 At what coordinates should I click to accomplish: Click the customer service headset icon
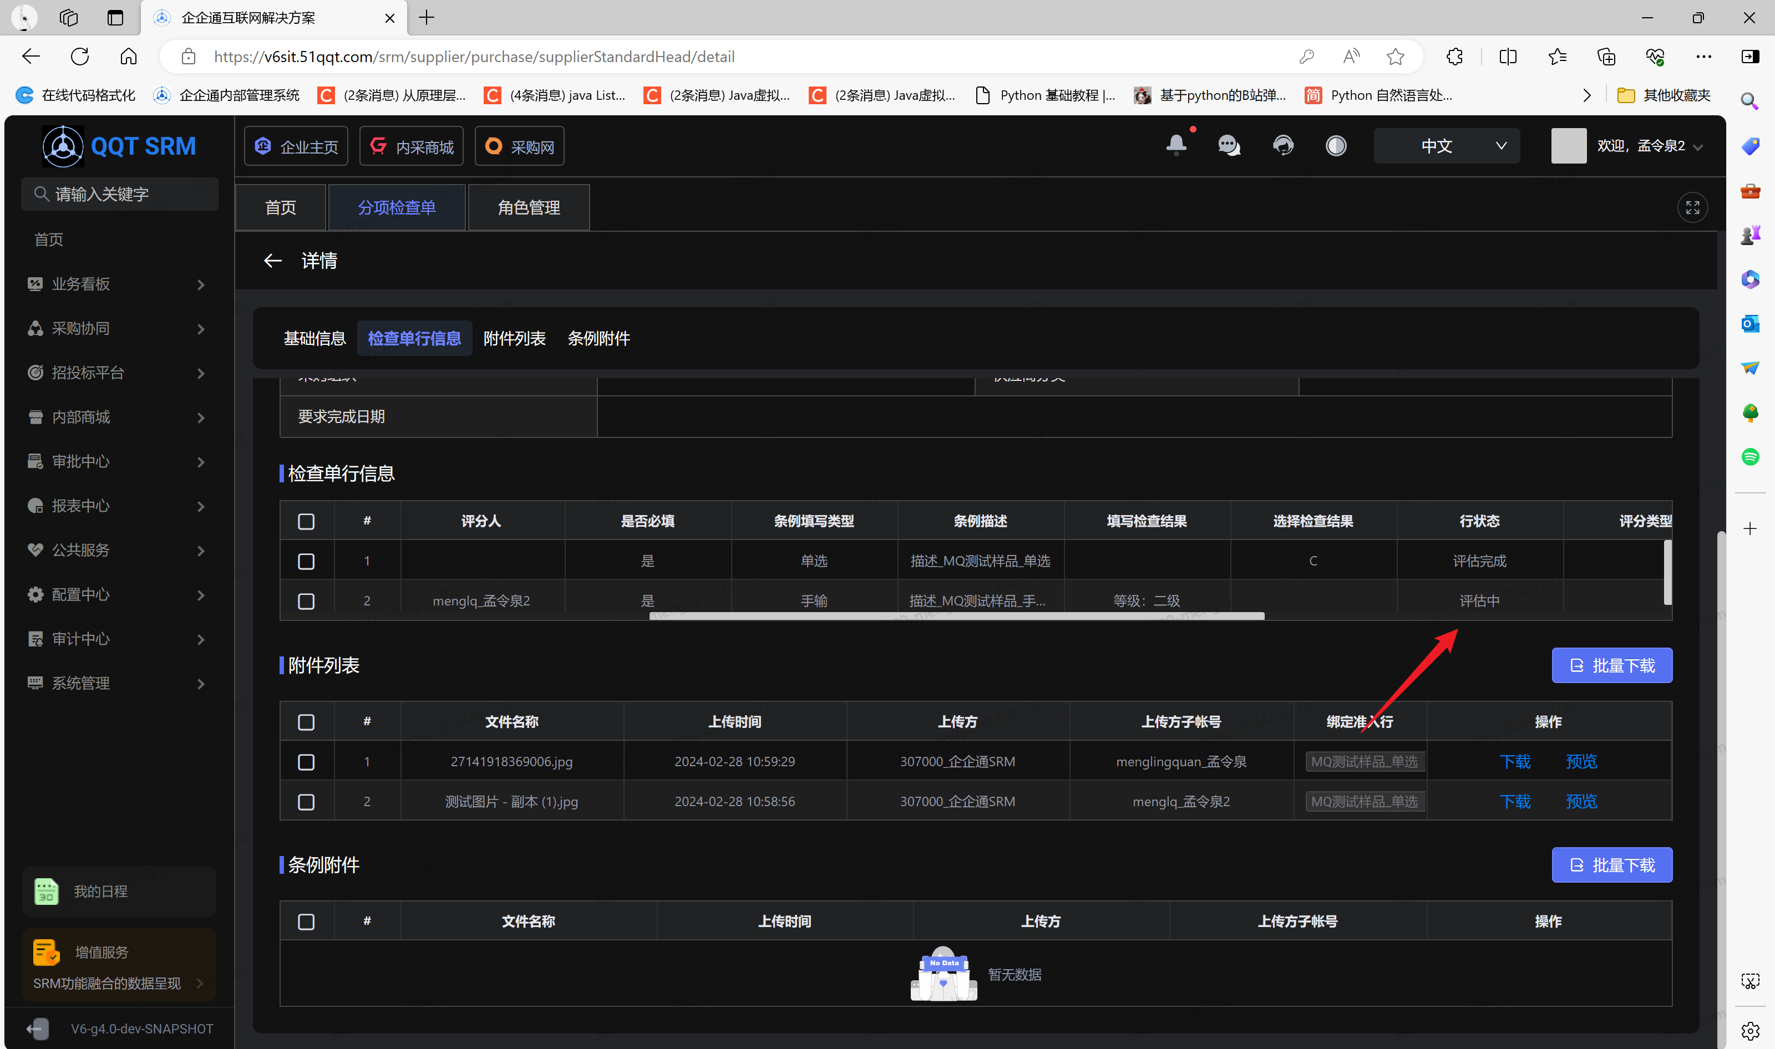point(1283,146)
